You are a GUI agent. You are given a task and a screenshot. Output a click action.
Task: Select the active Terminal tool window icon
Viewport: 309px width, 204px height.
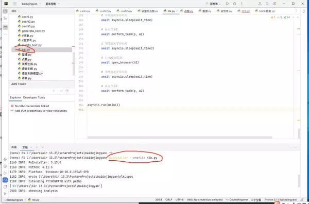point(5,180)
